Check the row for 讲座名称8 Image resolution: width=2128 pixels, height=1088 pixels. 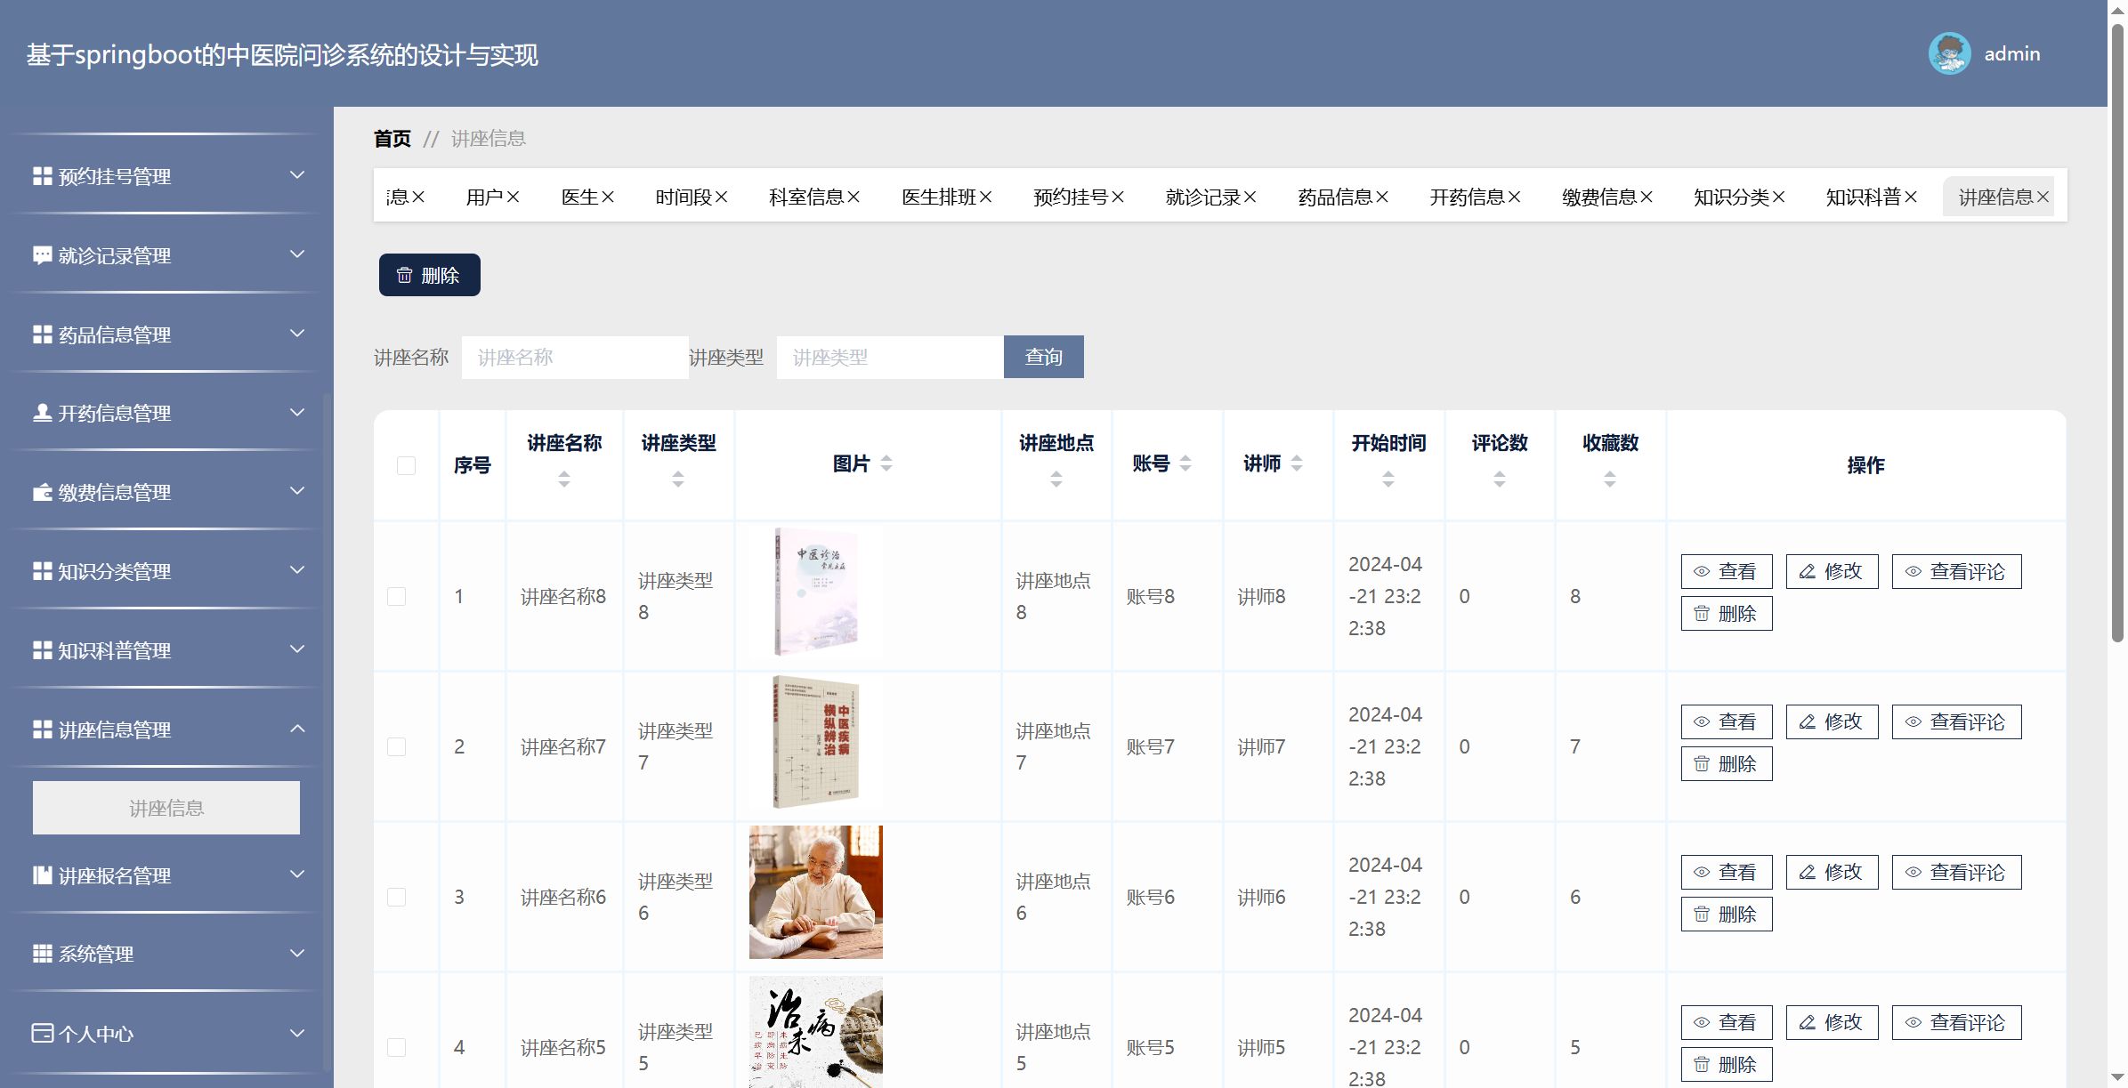click(x=397, y=596)
